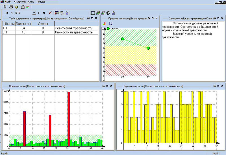
Task: Maximize the Время ответов chart panel
Action: (x=107, y=86)
